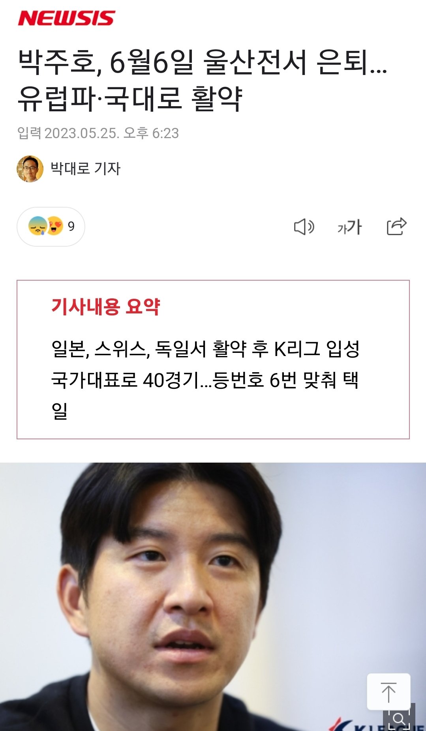Tap the text-to-speech speaker icon
This screenshot has height=731, width=426.
pos(304,227)
